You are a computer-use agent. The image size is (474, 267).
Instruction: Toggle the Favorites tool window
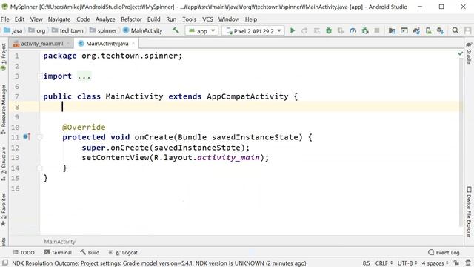[3, 210]
